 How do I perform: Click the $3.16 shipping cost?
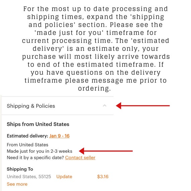click(103, 177)
